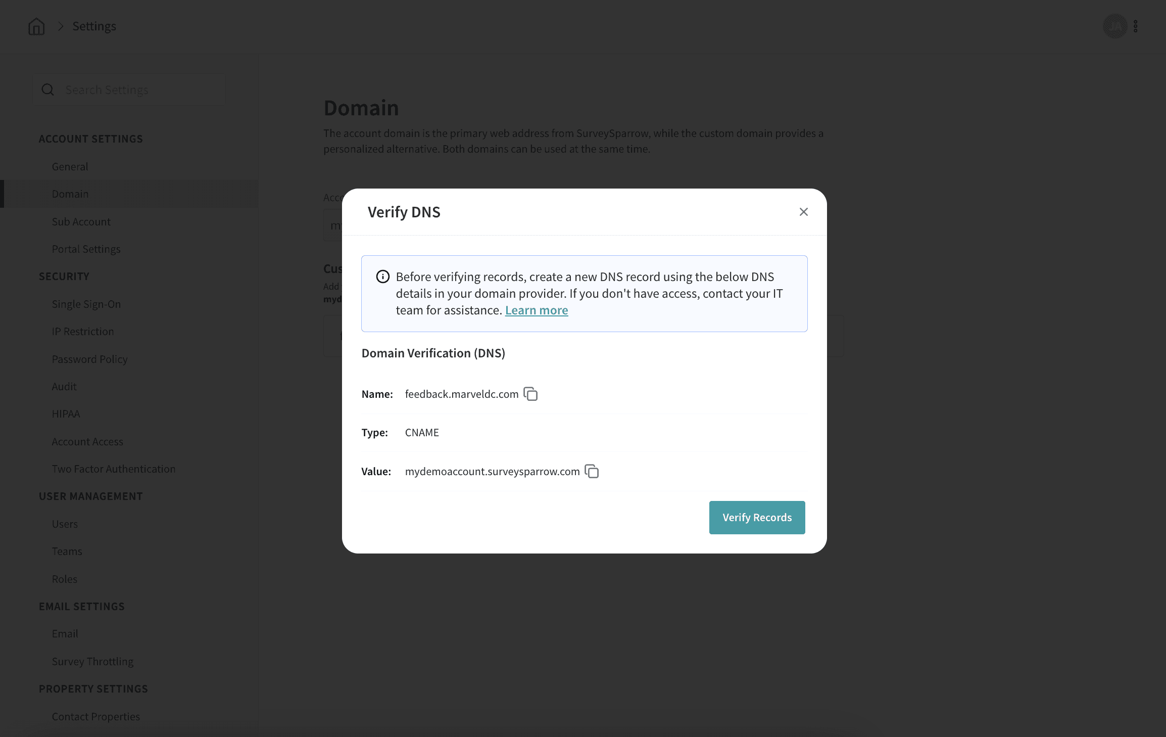
Task: Select IP Restriction in sidebar
Action: [x=83, y=331]
